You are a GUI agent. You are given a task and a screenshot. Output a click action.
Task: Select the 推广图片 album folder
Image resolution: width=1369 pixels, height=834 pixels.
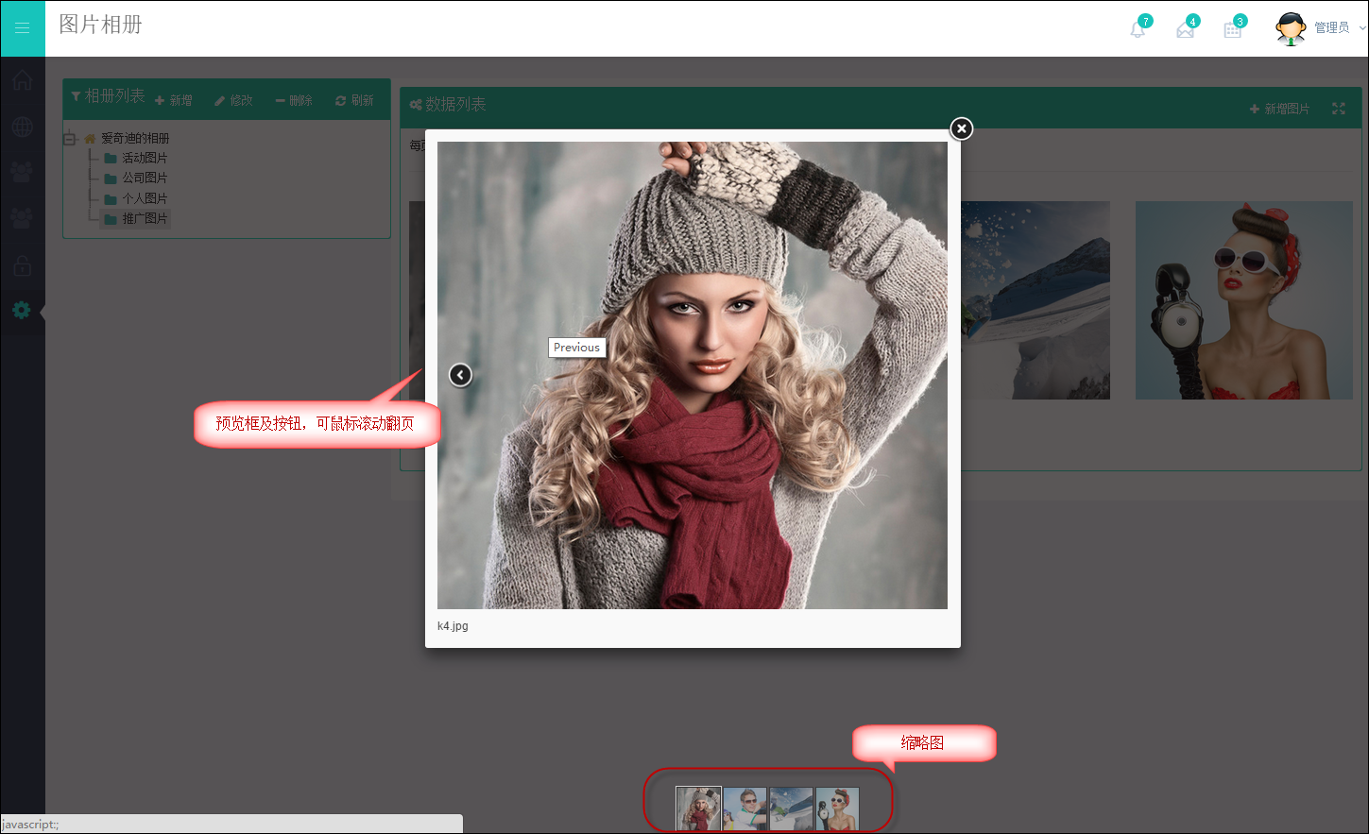[x=145, y=218]
